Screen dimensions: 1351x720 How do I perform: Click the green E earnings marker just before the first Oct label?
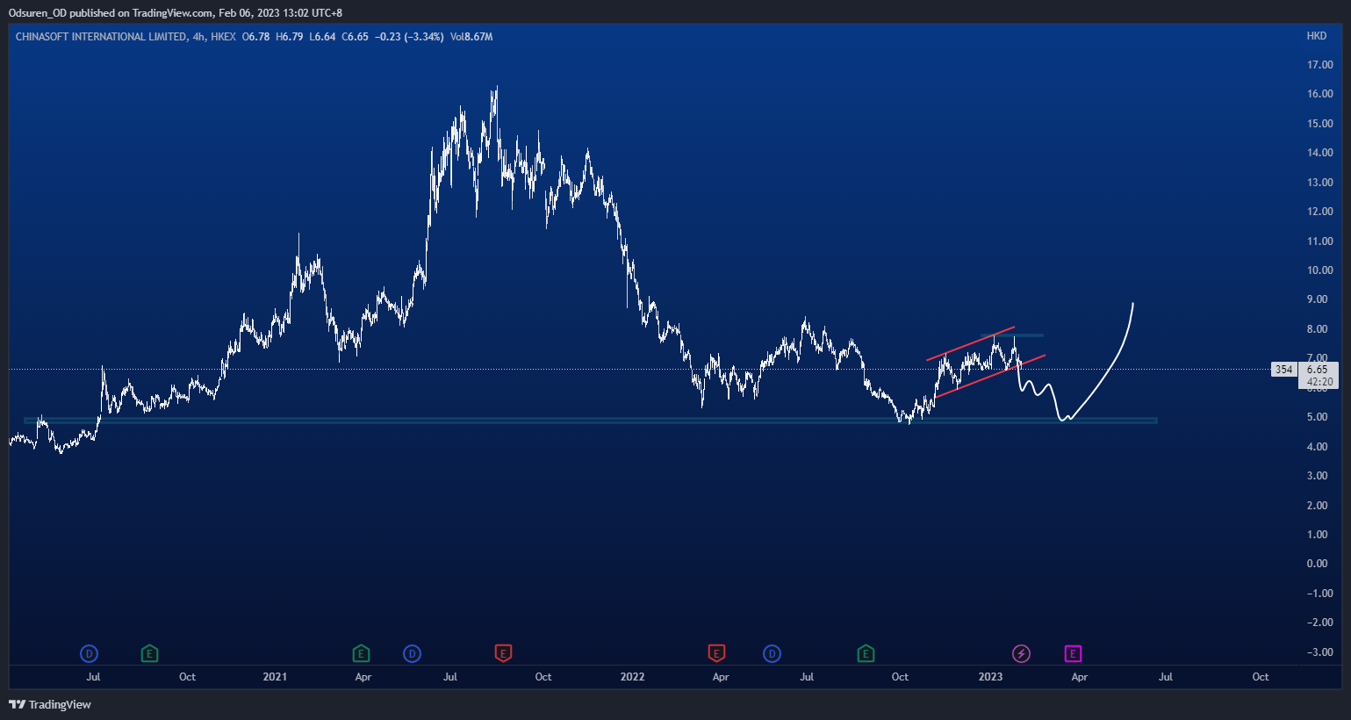(x=150, y=653)
